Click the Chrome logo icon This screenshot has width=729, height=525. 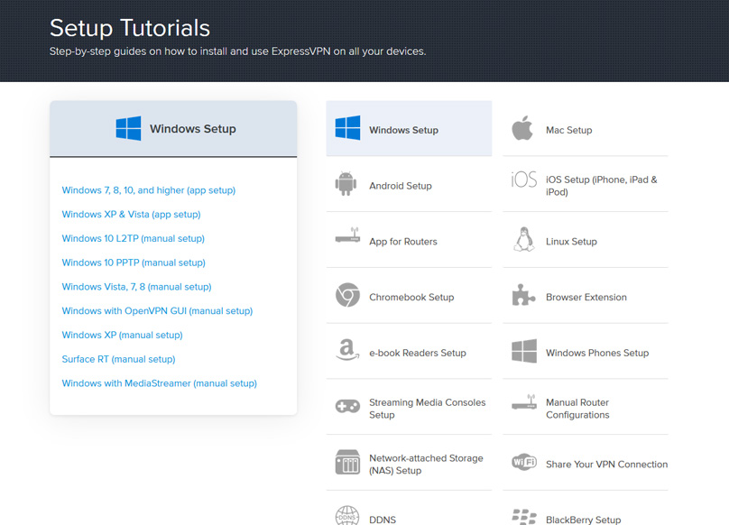click(347, 295)
